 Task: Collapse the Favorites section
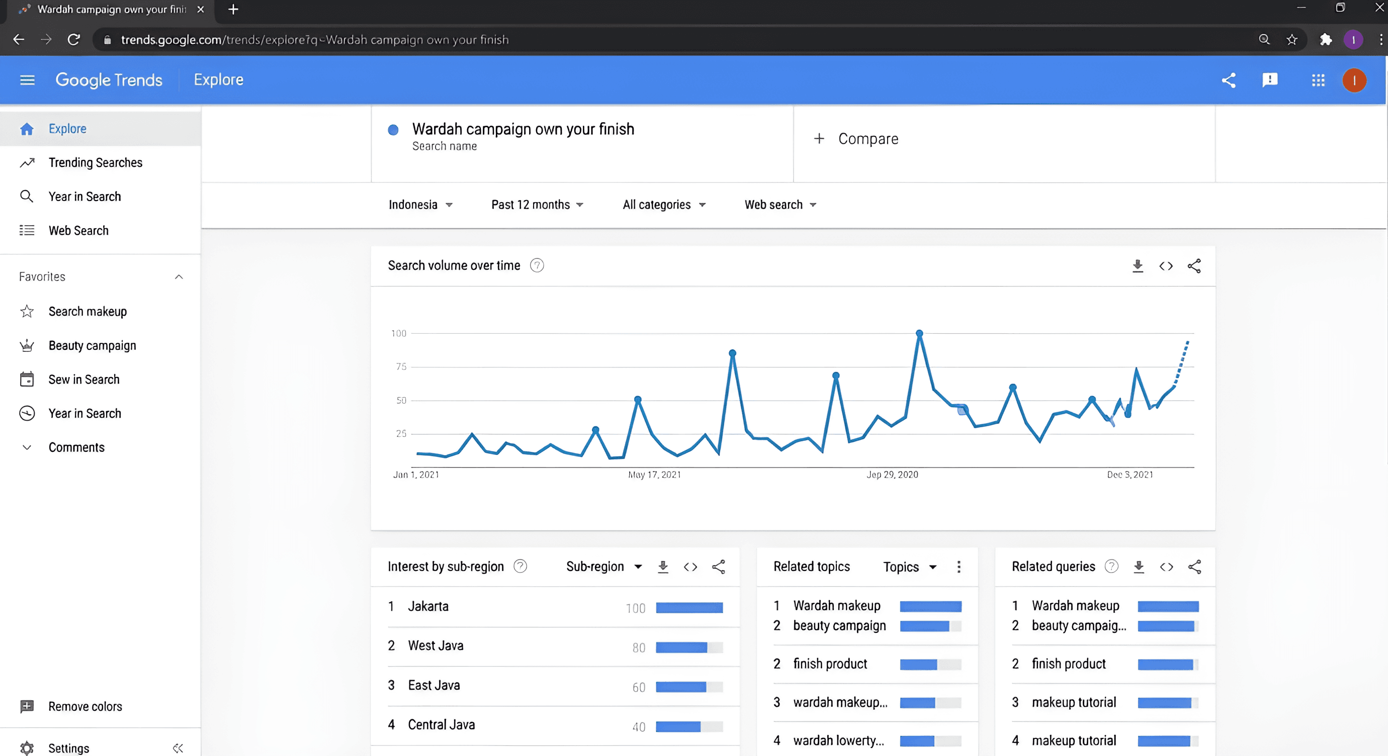[x=179, y=277]
